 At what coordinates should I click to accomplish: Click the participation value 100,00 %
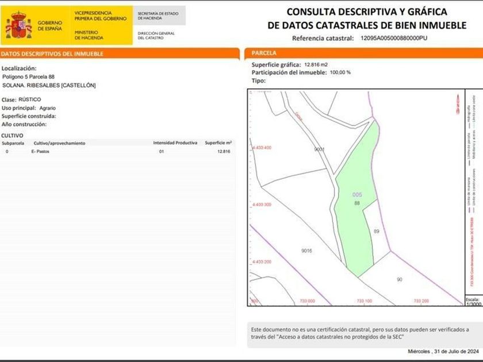(340, 72)
